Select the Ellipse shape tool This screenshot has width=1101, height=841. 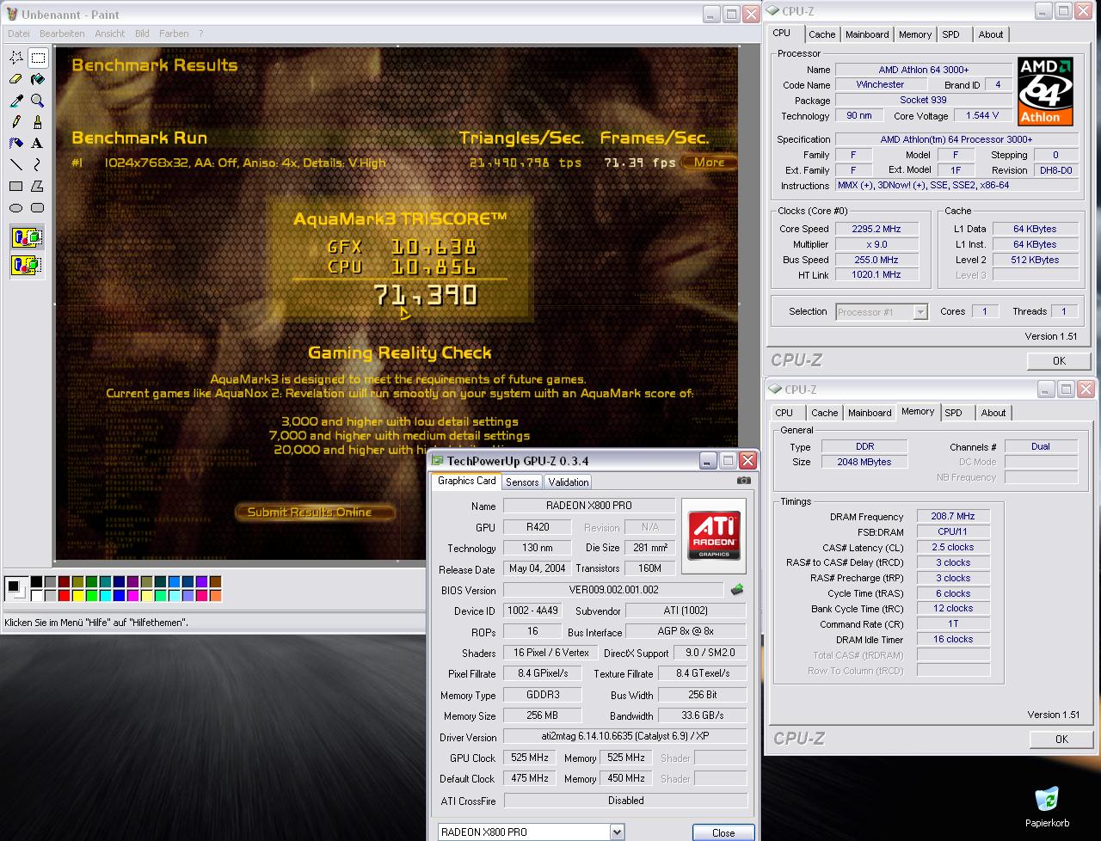pyautogui.click(x=16, y=208)
